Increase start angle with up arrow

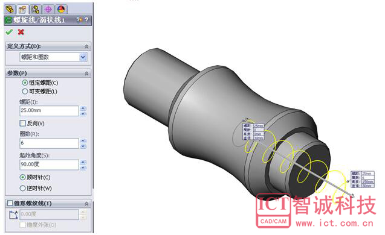click(83, 162)
